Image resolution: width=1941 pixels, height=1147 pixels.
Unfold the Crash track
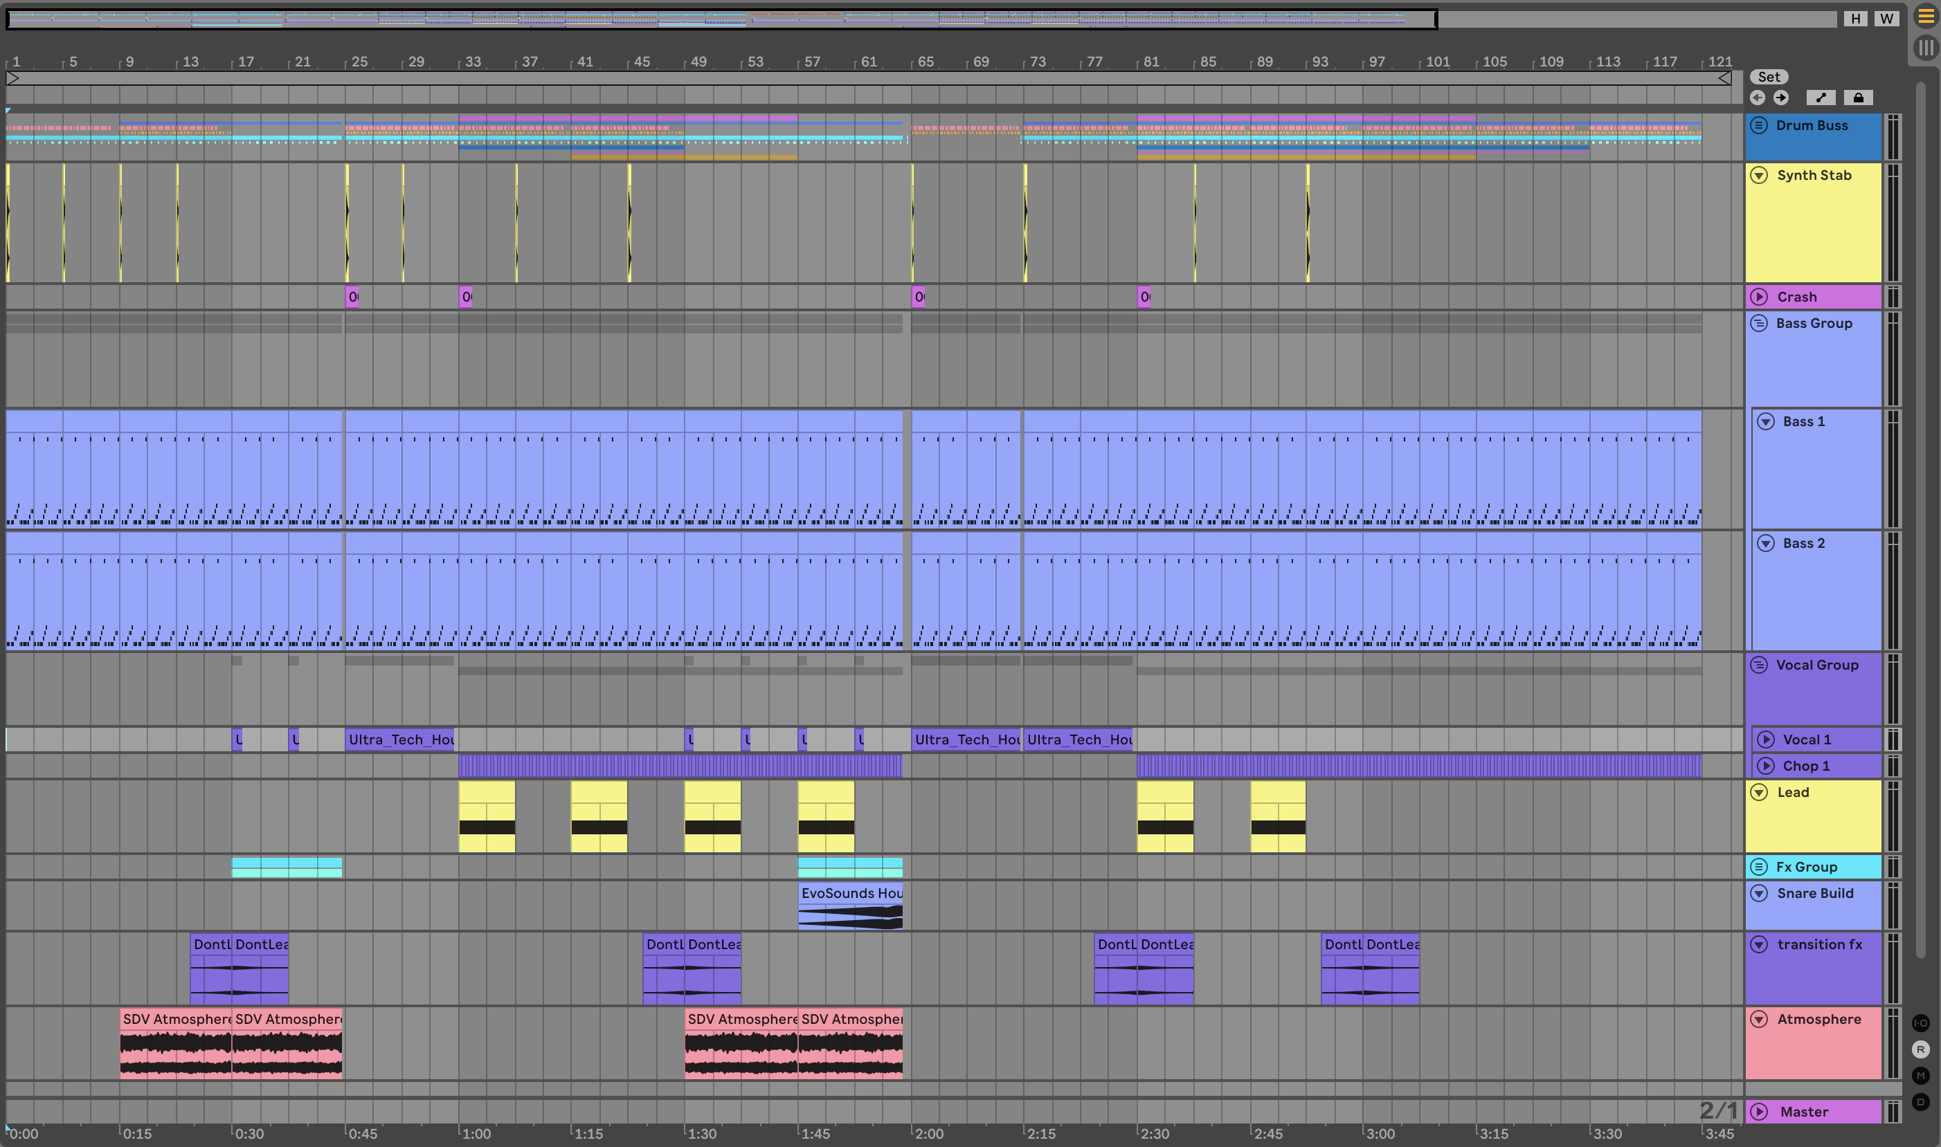pos(1759,297)
